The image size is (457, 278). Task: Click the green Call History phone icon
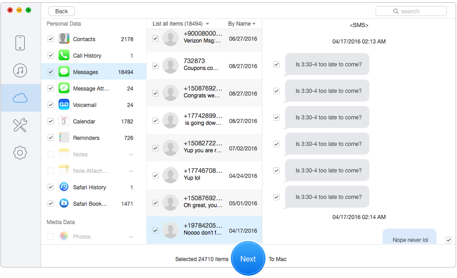[x=64, y=55]
